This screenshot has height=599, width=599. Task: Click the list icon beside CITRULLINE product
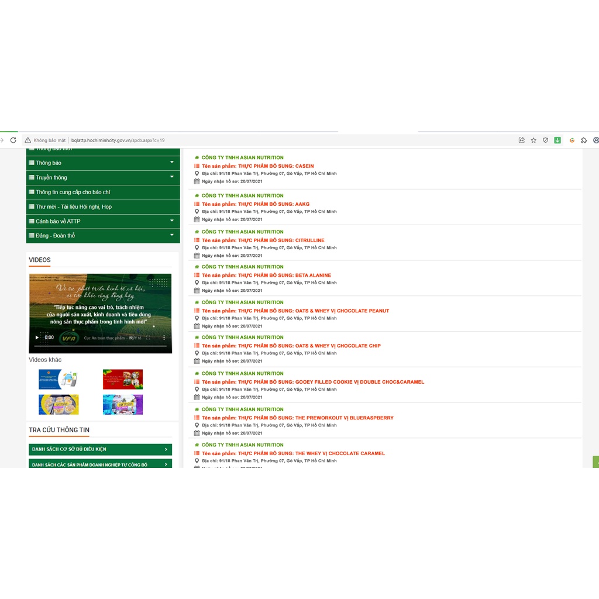[x=197, y=240]
